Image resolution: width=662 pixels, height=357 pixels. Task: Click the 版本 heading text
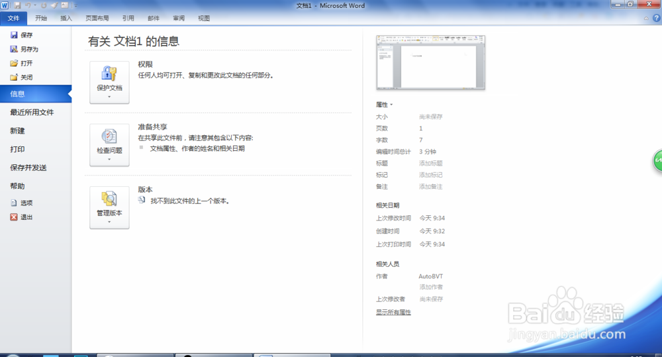(x=145, y=189)
